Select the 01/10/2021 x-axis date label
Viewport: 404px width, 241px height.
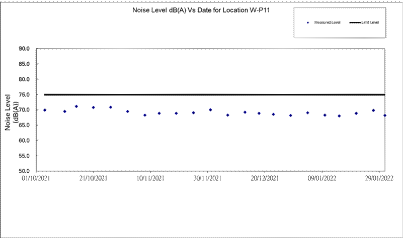tap(37, 178)
